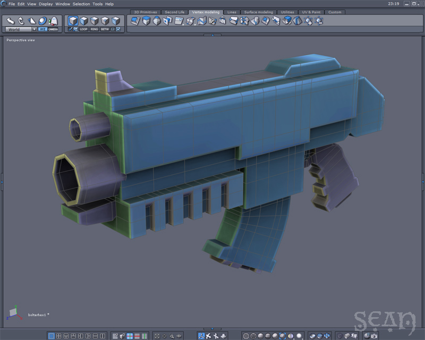Switch to Select Objects mode

(116, 21)
